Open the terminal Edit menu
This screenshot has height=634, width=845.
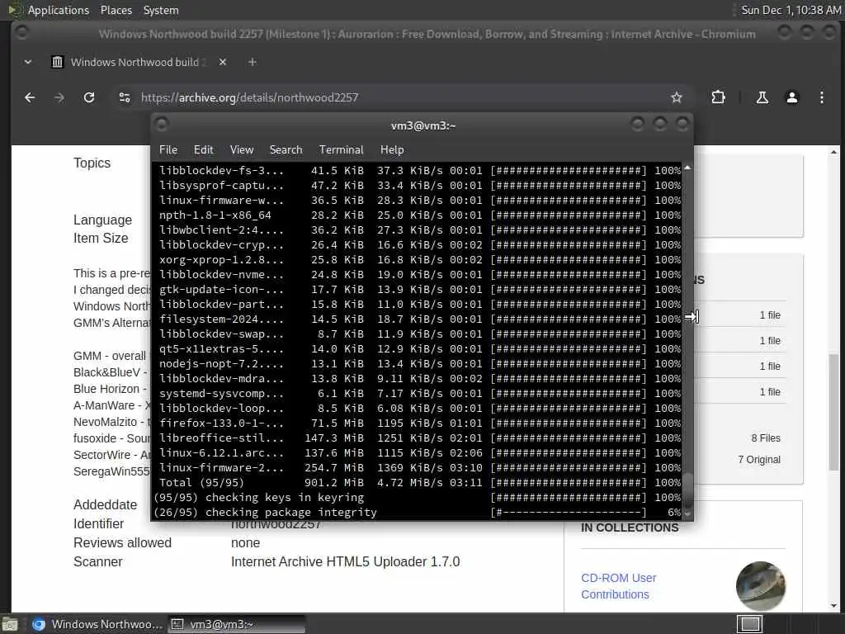(x=203, y=150)
